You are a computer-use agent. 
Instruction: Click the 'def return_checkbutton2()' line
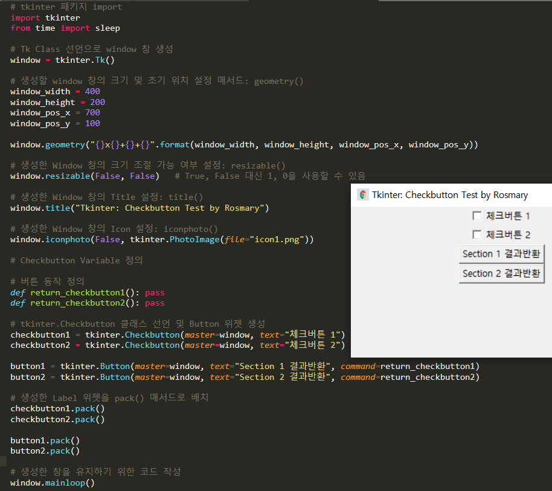coord(88,303)
